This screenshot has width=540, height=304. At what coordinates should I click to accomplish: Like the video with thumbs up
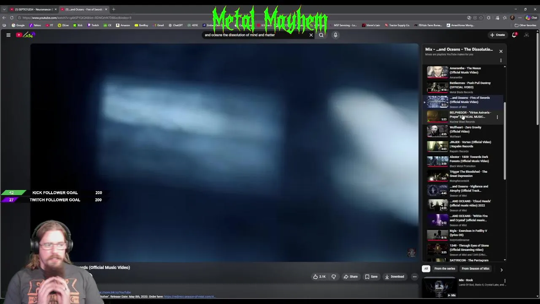click(319, 277)
